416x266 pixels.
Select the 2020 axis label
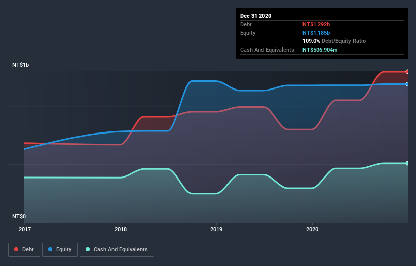(x=312, y=229)
